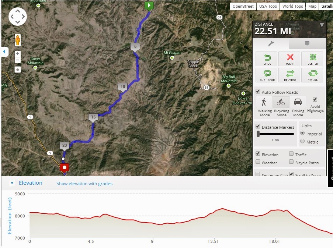
Task: Expand the left side panel arrow
Action: pos(4,52)
